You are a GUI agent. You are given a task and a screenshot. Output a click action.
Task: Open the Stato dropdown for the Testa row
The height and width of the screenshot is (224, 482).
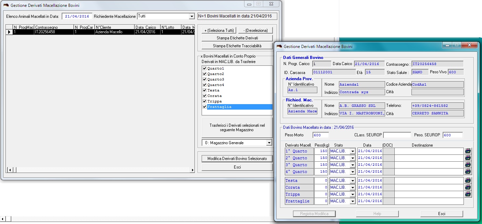(353, 181)
